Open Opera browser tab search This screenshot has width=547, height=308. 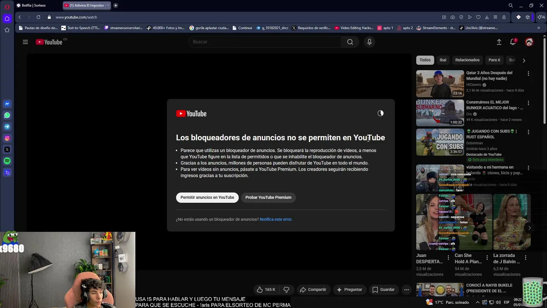[511, 6]
